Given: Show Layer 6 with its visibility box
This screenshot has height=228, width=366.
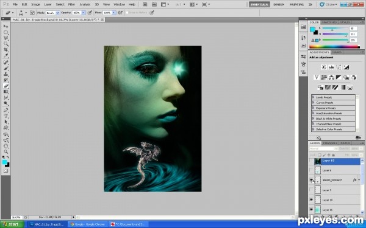Looking at the screenshot, I should 311,170.
